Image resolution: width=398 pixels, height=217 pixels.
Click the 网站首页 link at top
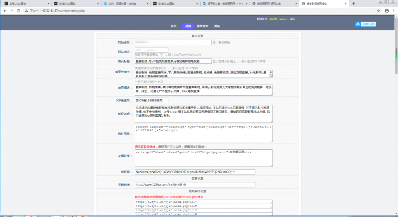[x=262, y=19]
